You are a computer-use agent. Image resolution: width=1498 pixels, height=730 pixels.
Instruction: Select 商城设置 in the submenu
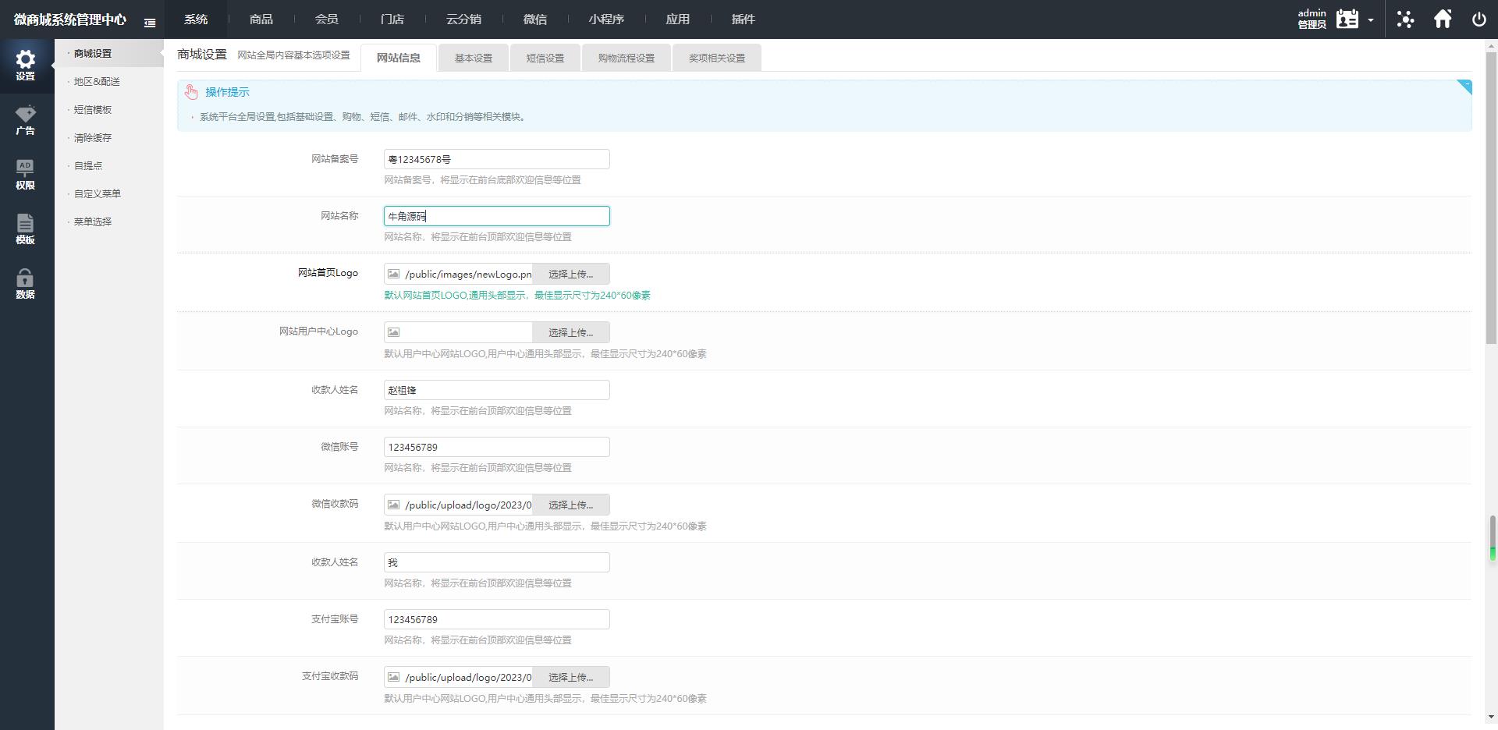(93, 53)
